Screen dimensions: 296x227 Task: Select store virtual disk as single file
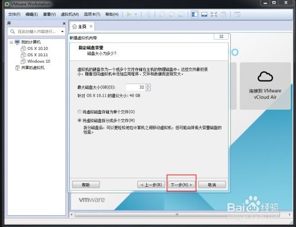coord(79,112)
